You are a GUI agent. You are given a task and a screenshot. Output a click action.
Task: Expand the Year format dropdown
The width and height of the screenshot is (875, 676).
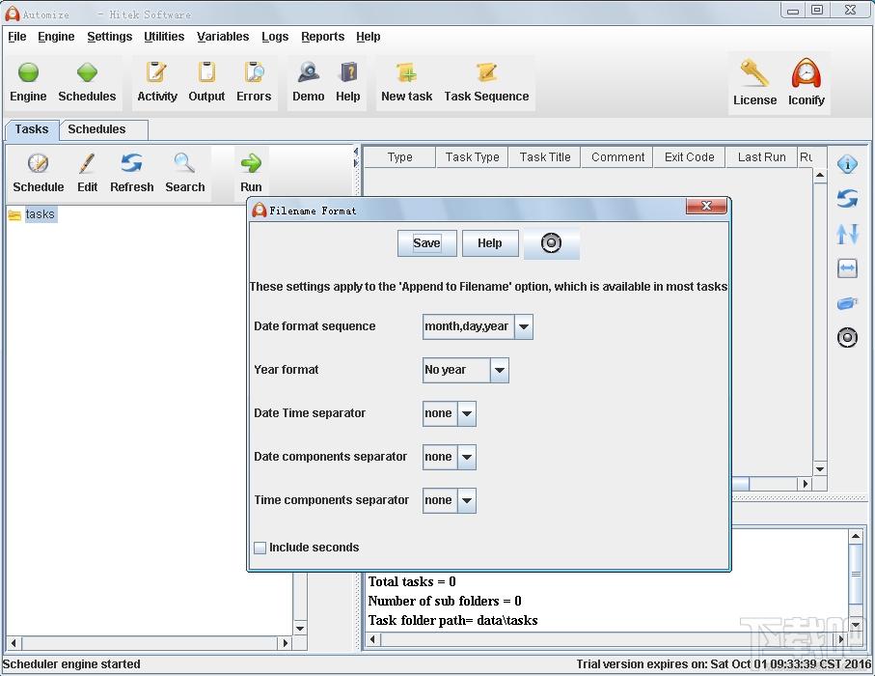click(465, 370)
